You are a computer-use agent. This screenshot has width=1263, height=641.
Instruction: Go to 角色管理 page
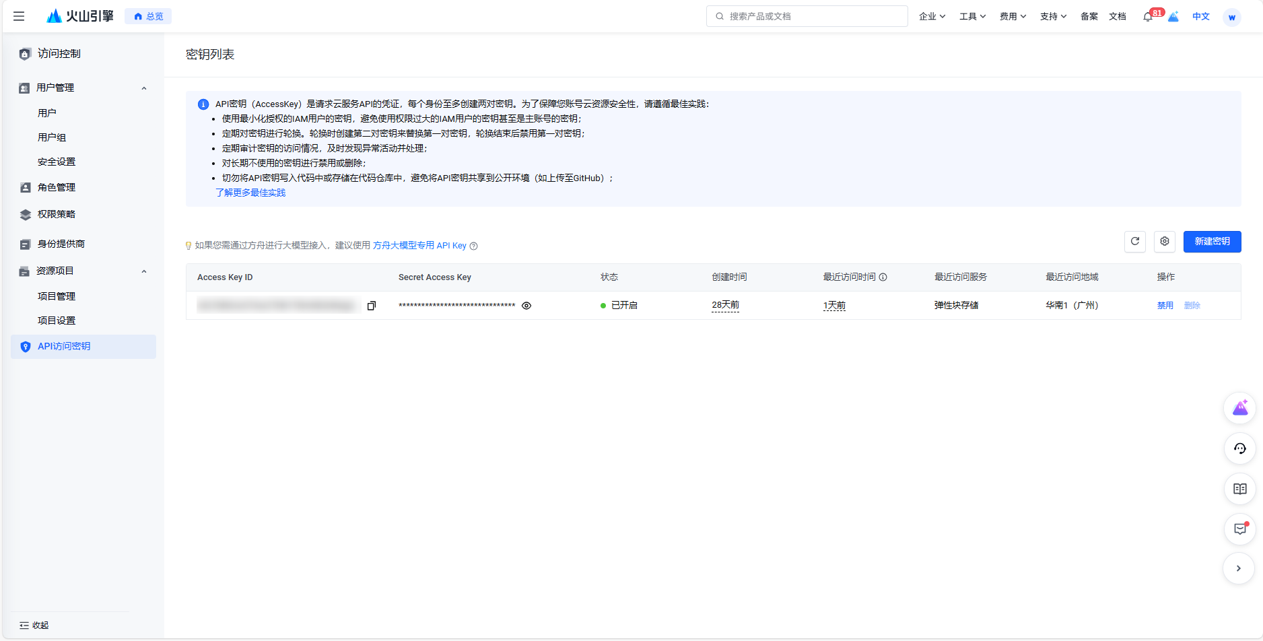point(57,187)
